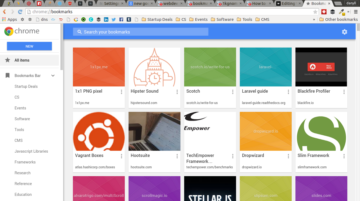360x201 pixels.
Task: Reload the current page
Action: [20, 12]
